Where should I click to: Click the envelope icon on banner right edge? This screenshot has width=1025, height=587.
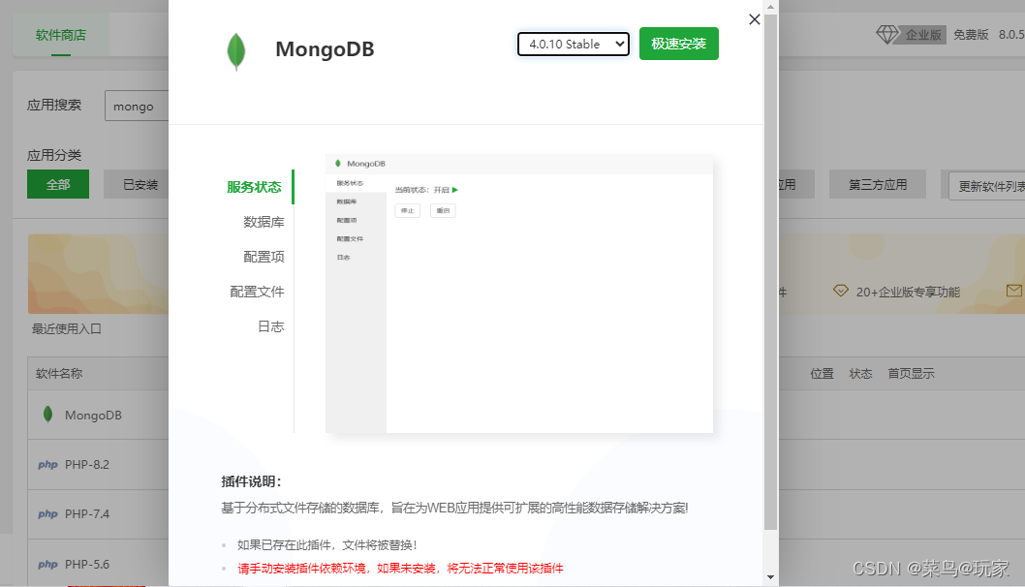click(x=1014, y=291)
